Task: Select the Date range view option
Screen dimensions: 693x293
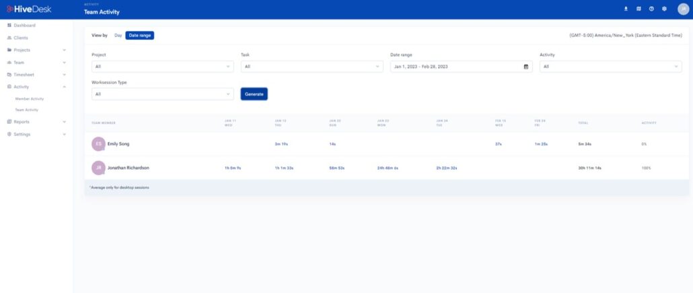Action: (139, 35)
